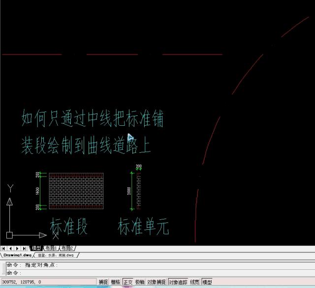315x288 pixels.
Task: Disable 正交 ortho mode
Action: [x=128, y=282]
